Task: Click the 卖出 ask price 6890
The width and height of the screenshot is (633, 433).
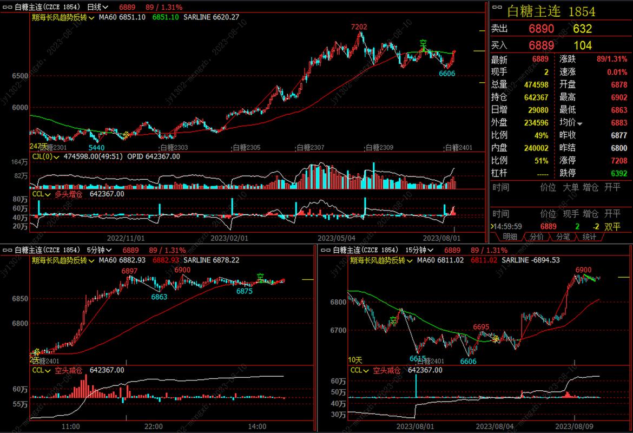Action: pos(541,29)
